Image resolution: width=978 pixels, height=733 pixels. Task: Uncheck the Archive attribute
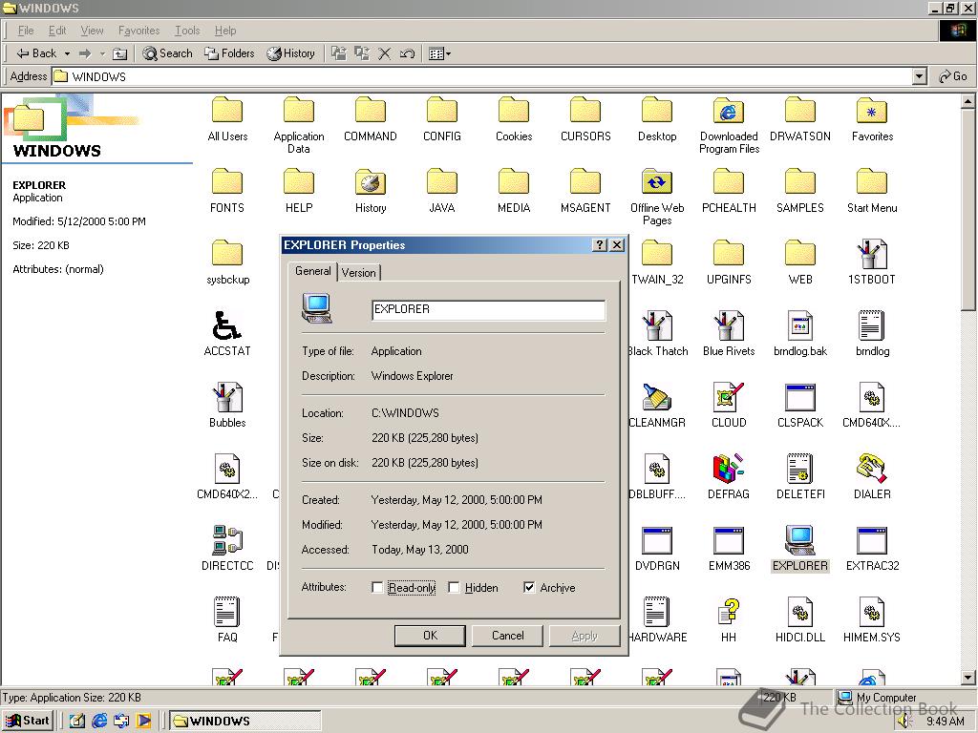tap(529, 588)
